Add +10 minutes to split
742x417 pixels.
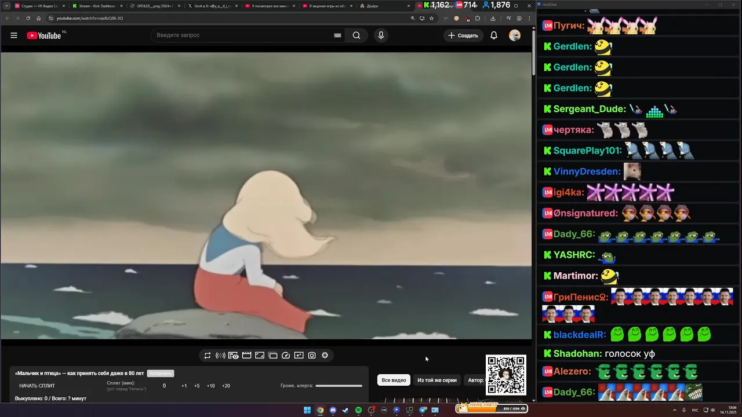(x=211, y=386)
